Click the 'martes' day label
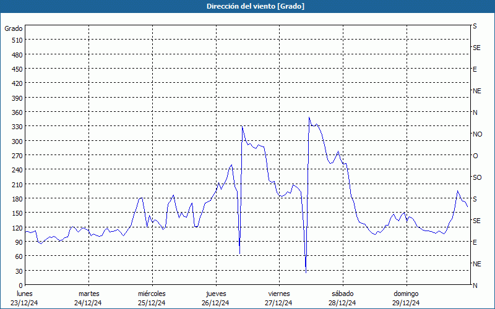This screenshot has width=495, height=309. [x=89, y=294]
